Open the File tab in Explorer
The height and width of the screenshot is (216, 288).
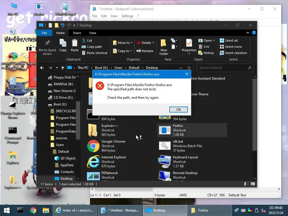click(x=44, y=33)
